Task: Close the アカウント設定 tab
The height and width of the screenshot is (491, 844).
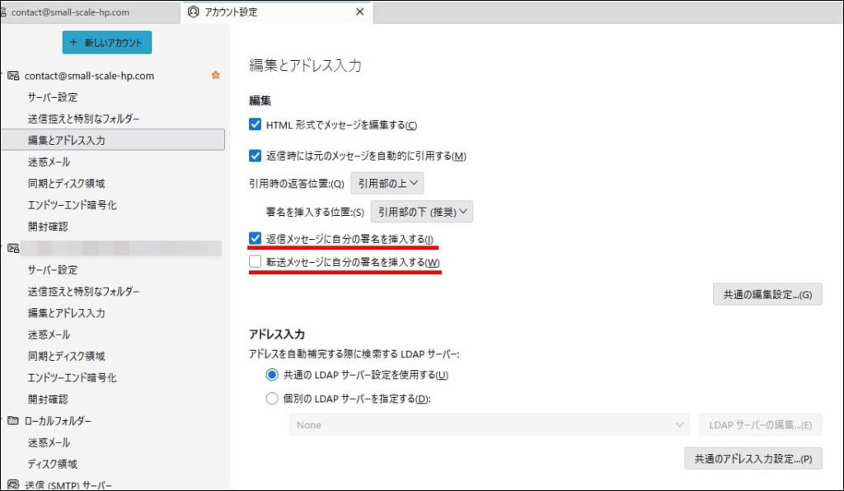Action: (x=359, y=12)
